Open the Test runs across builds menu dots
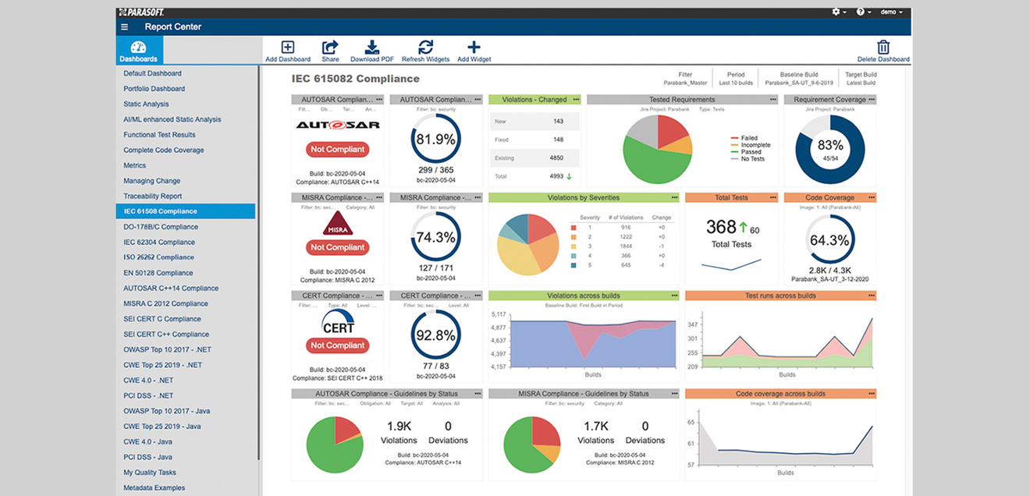The width and height of the screenshot is (1030, 496). coord(871,296)
